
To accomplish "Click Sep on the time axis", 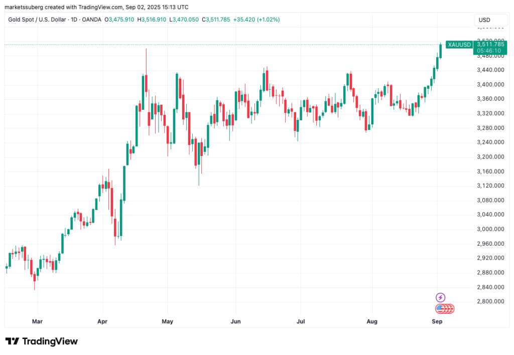I will 437,321.
